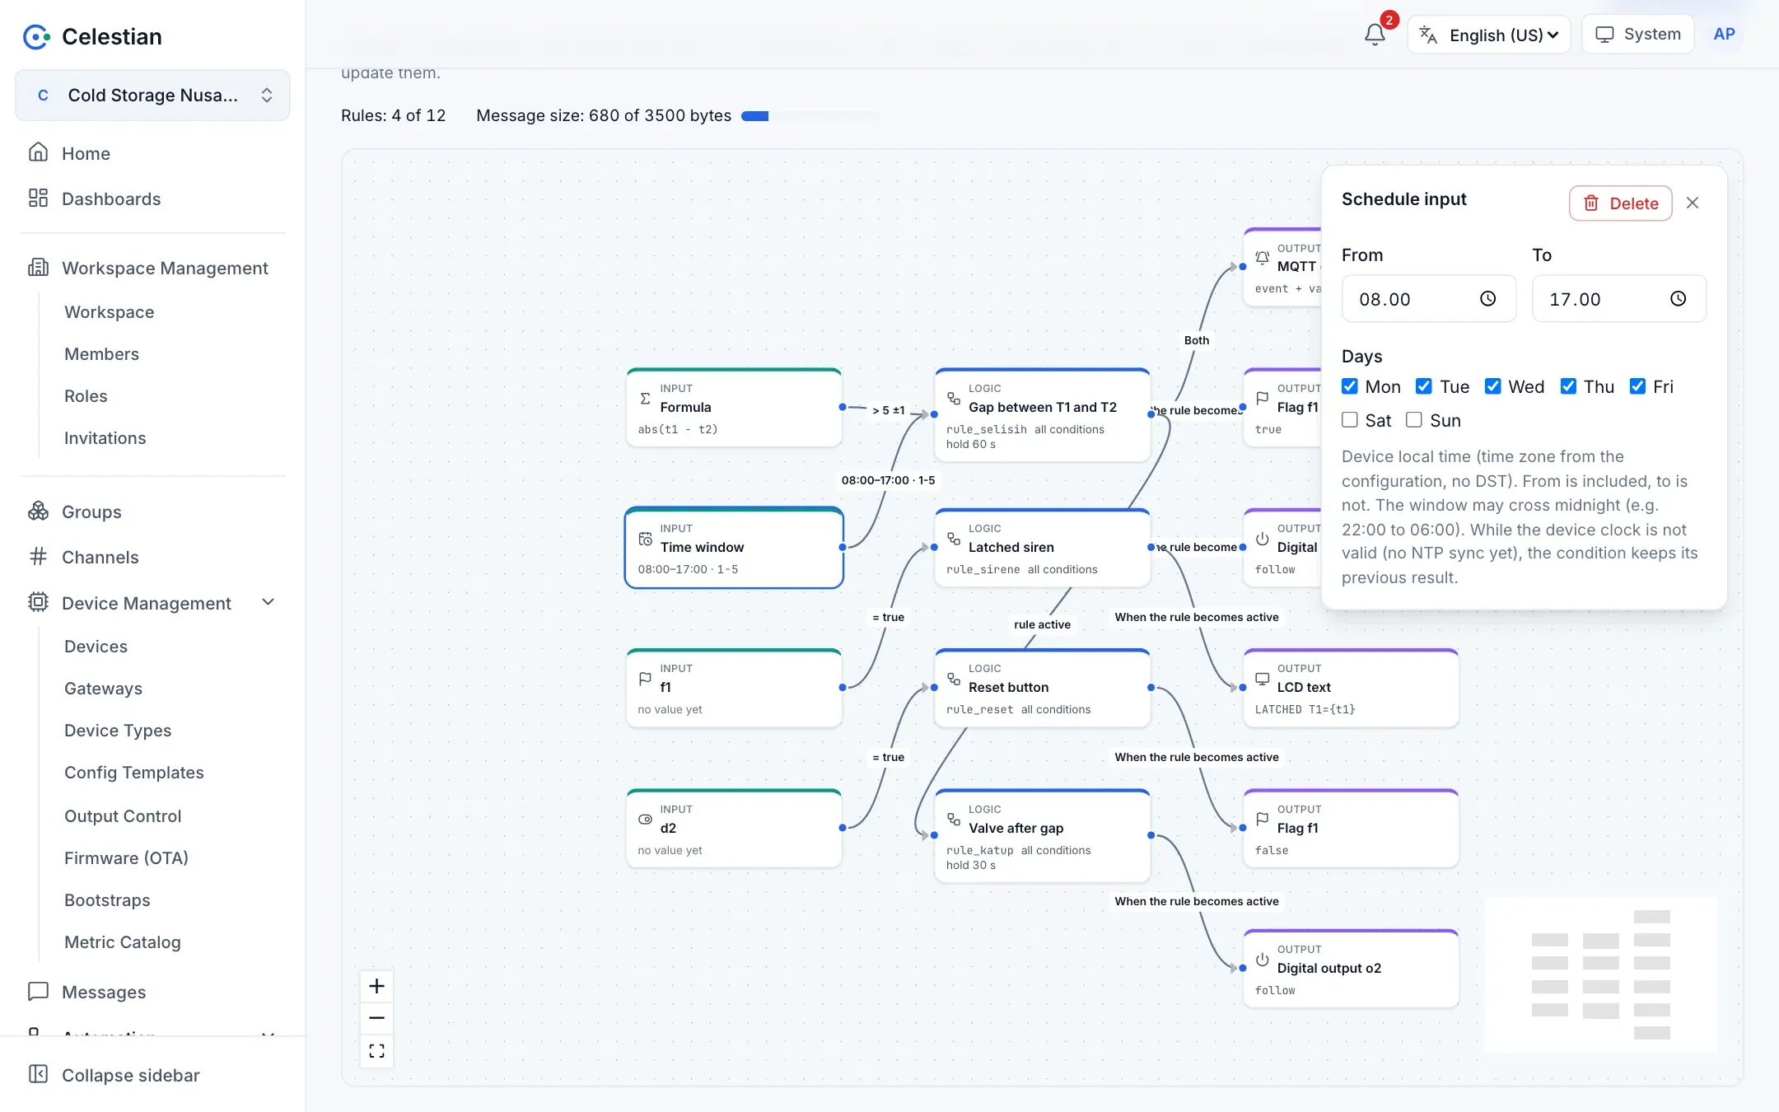Click the zoom out minus button
1779x1112 pixels.
point(376,1018)
